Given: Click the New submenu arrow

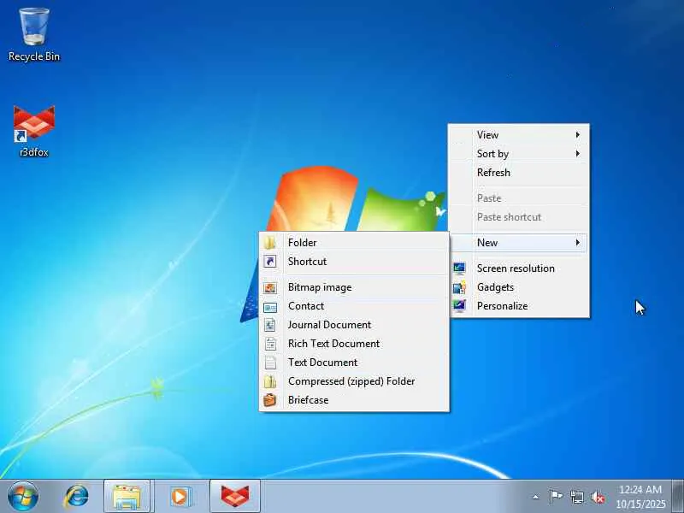Looking at the screenshot, I should tap(578, 243).
